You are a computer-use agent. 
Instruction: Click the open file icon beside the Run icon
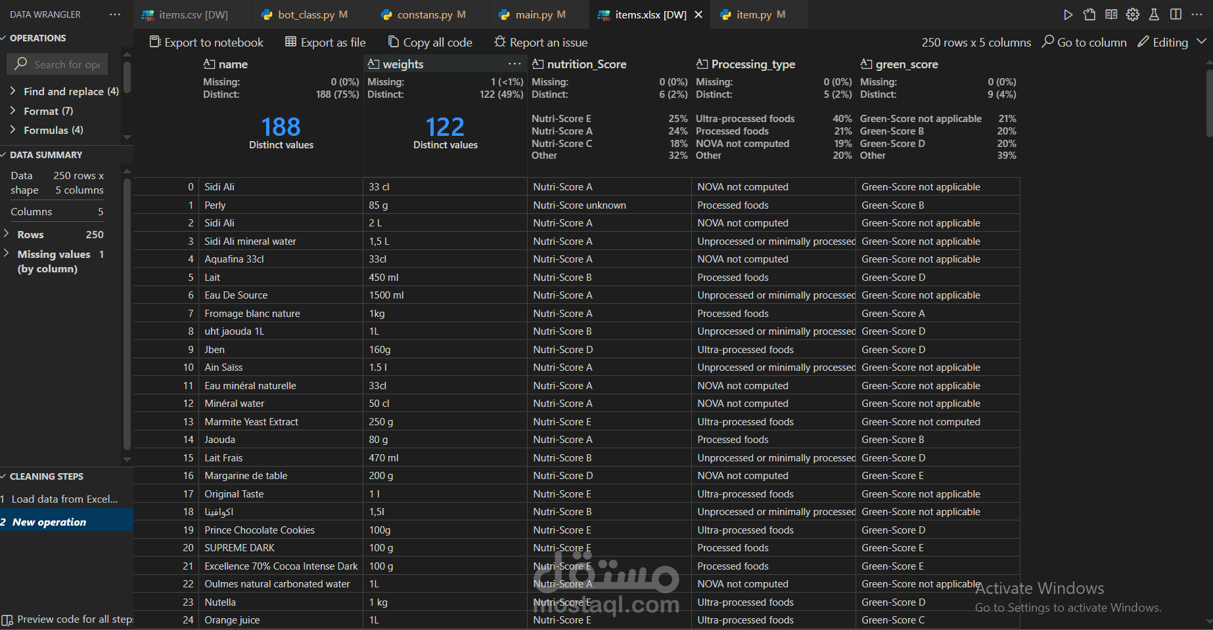(x=1089, y=14)
